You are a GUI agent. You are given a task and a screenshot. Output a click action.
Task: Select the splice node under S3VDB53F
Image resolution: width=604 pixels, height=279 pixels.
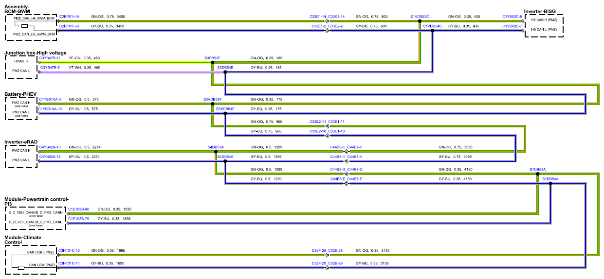(x=213, y=104)
